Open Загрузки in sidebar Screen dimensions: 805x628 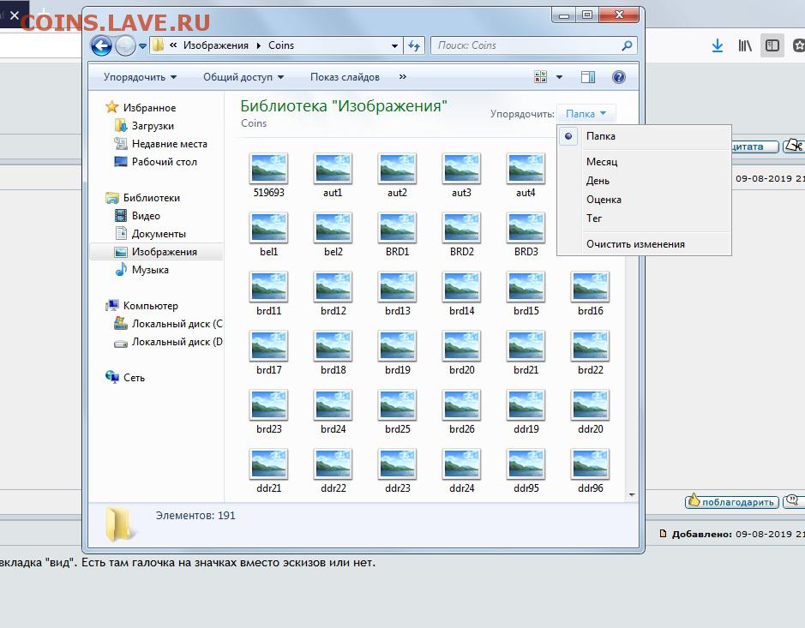[x=144, y=126]
